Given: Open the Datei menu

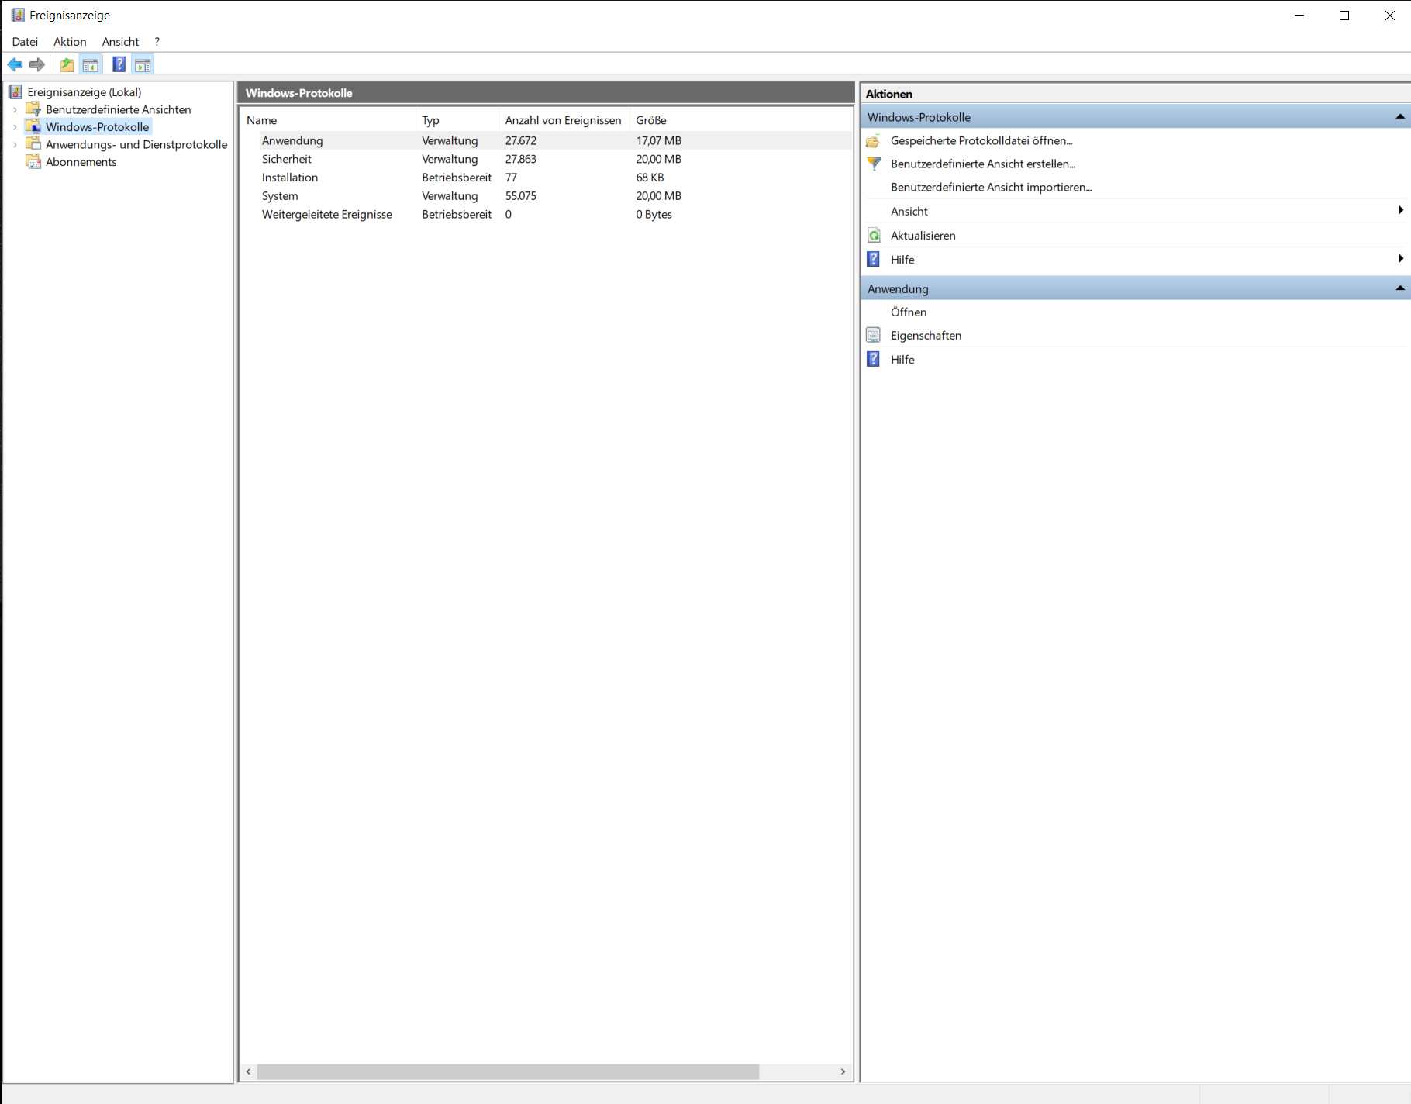Looking at the screenshot, I should [x=25, y=42].
